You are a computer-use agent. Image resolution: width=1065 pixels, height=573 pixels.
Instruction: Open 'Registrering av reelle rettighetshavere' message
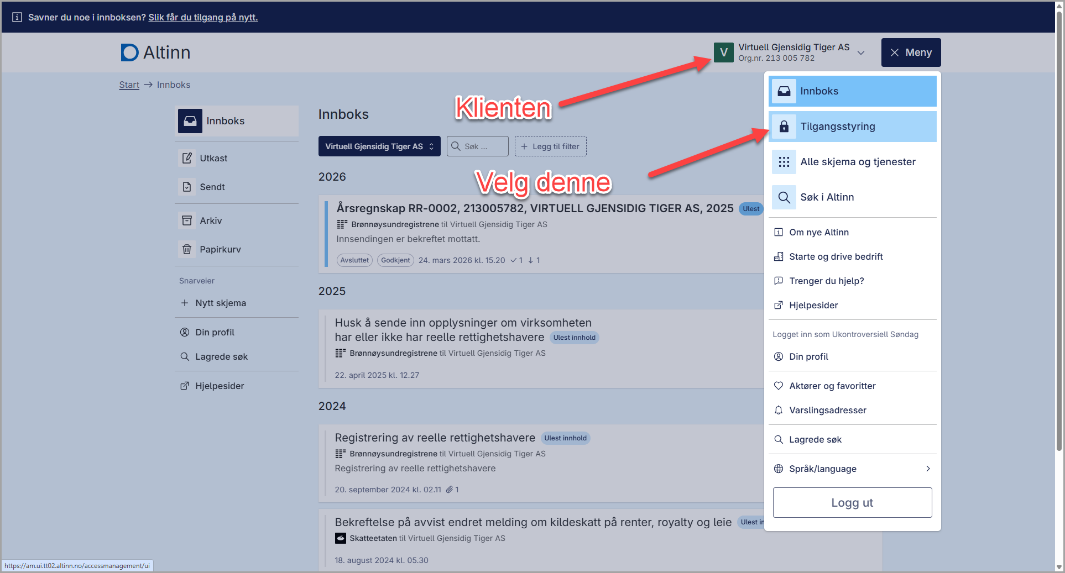[435, 438]
